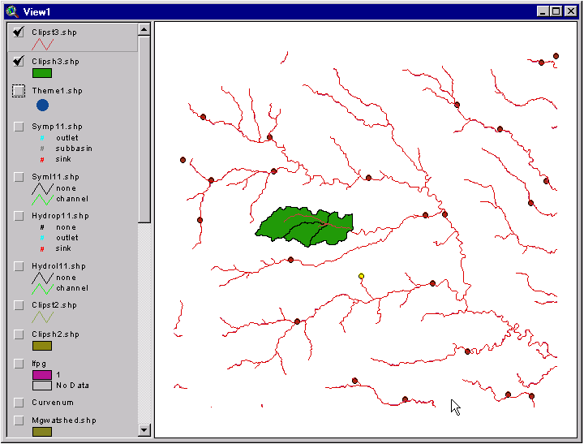This screenshot has height=444, width=584.
Task: Click the legend scrollbar down arrow
Action: click(x=144, y=430)
